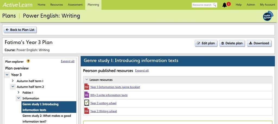Go back using Back to Plan List
Screen dimensions: 278x124
20,30
